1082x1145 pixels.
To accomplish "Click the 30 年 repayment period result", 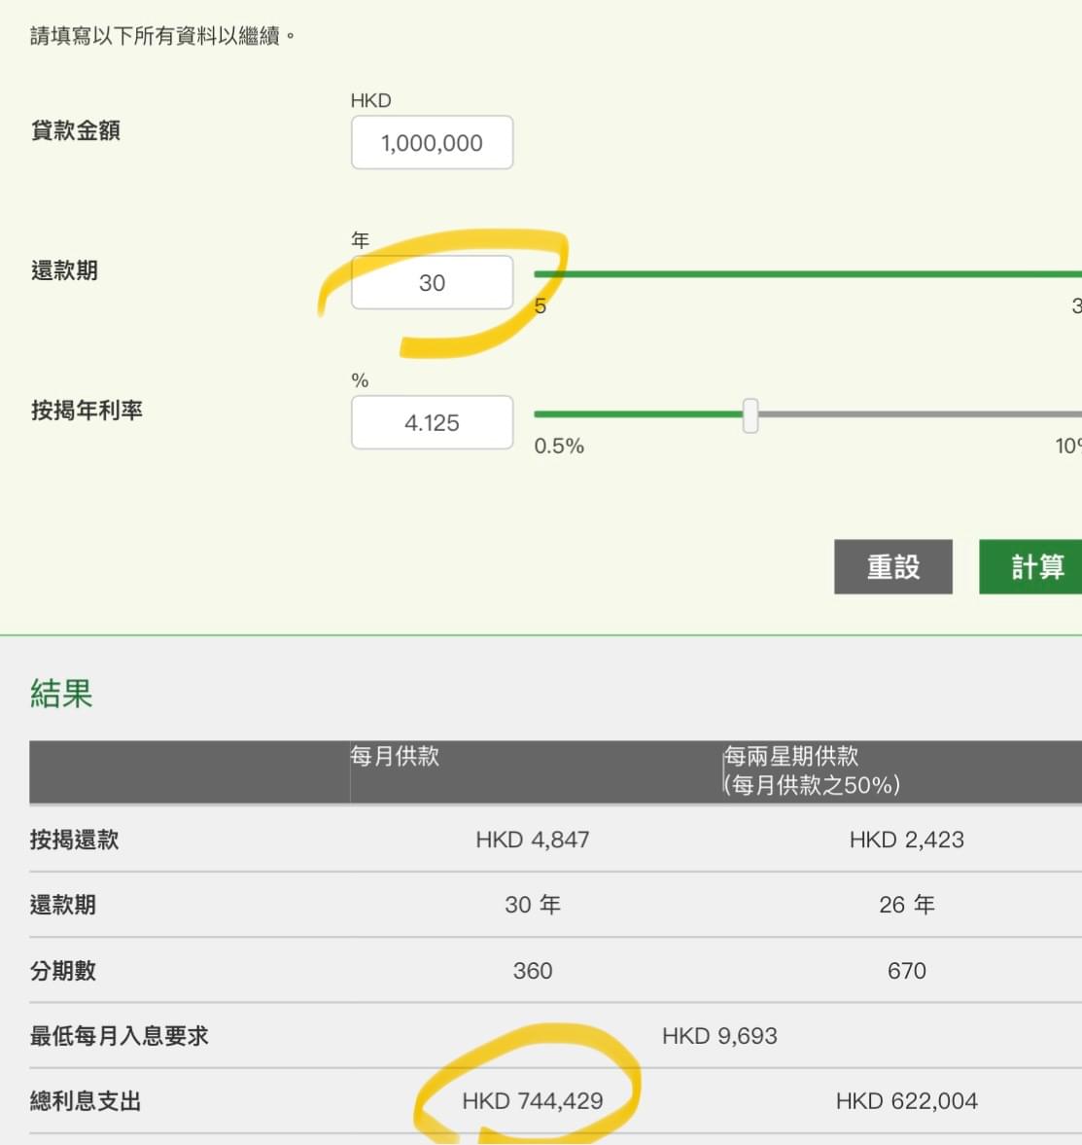I will coord(533,905).
